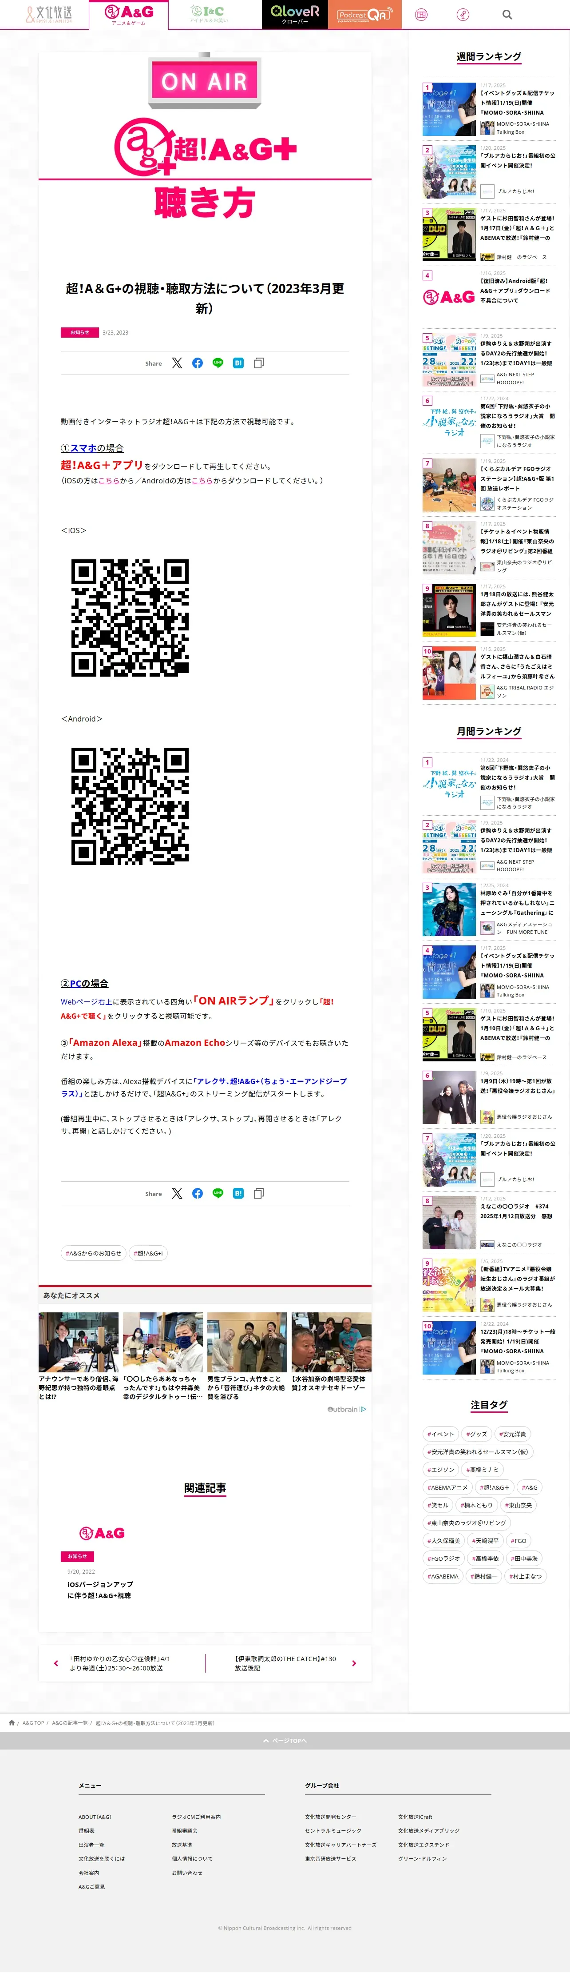This screenshot has width=570, height=1973.
Task: Click the ON AIR lamp banner
Action: [204, 81]
